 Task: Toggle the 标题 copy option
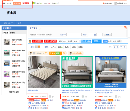click(110, 41)
